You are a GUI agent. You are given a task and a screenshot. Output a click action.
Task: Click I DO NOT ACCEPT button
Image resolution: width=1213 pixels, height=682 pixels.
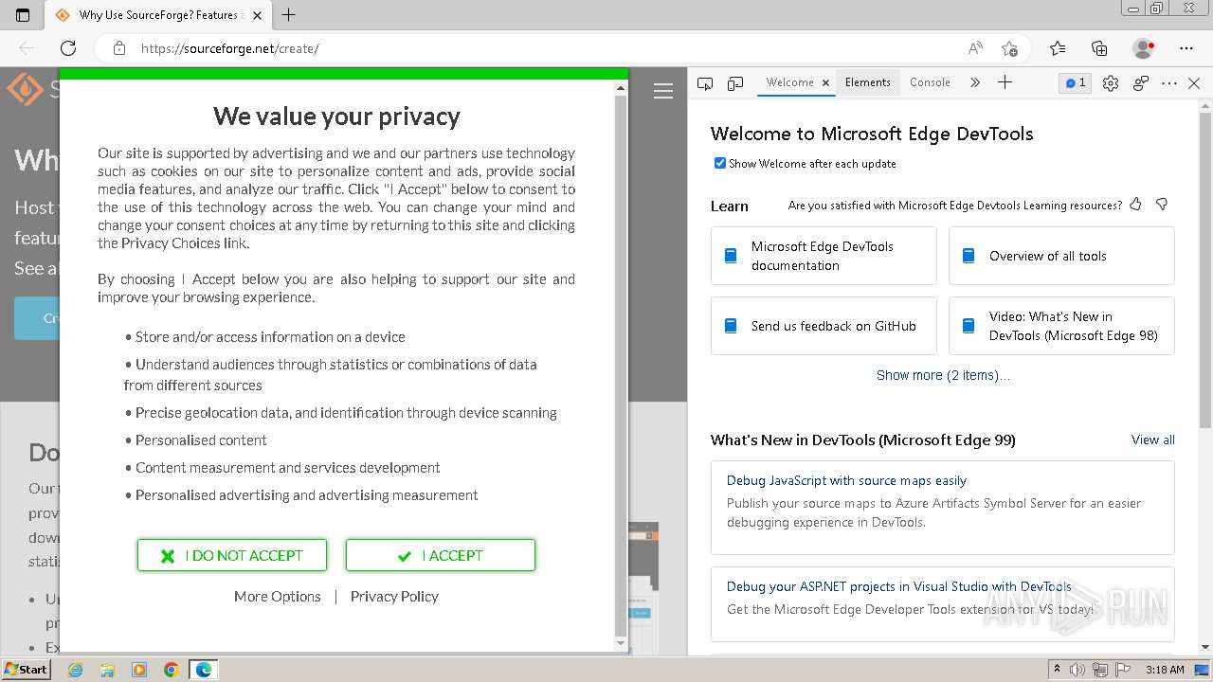232,555
